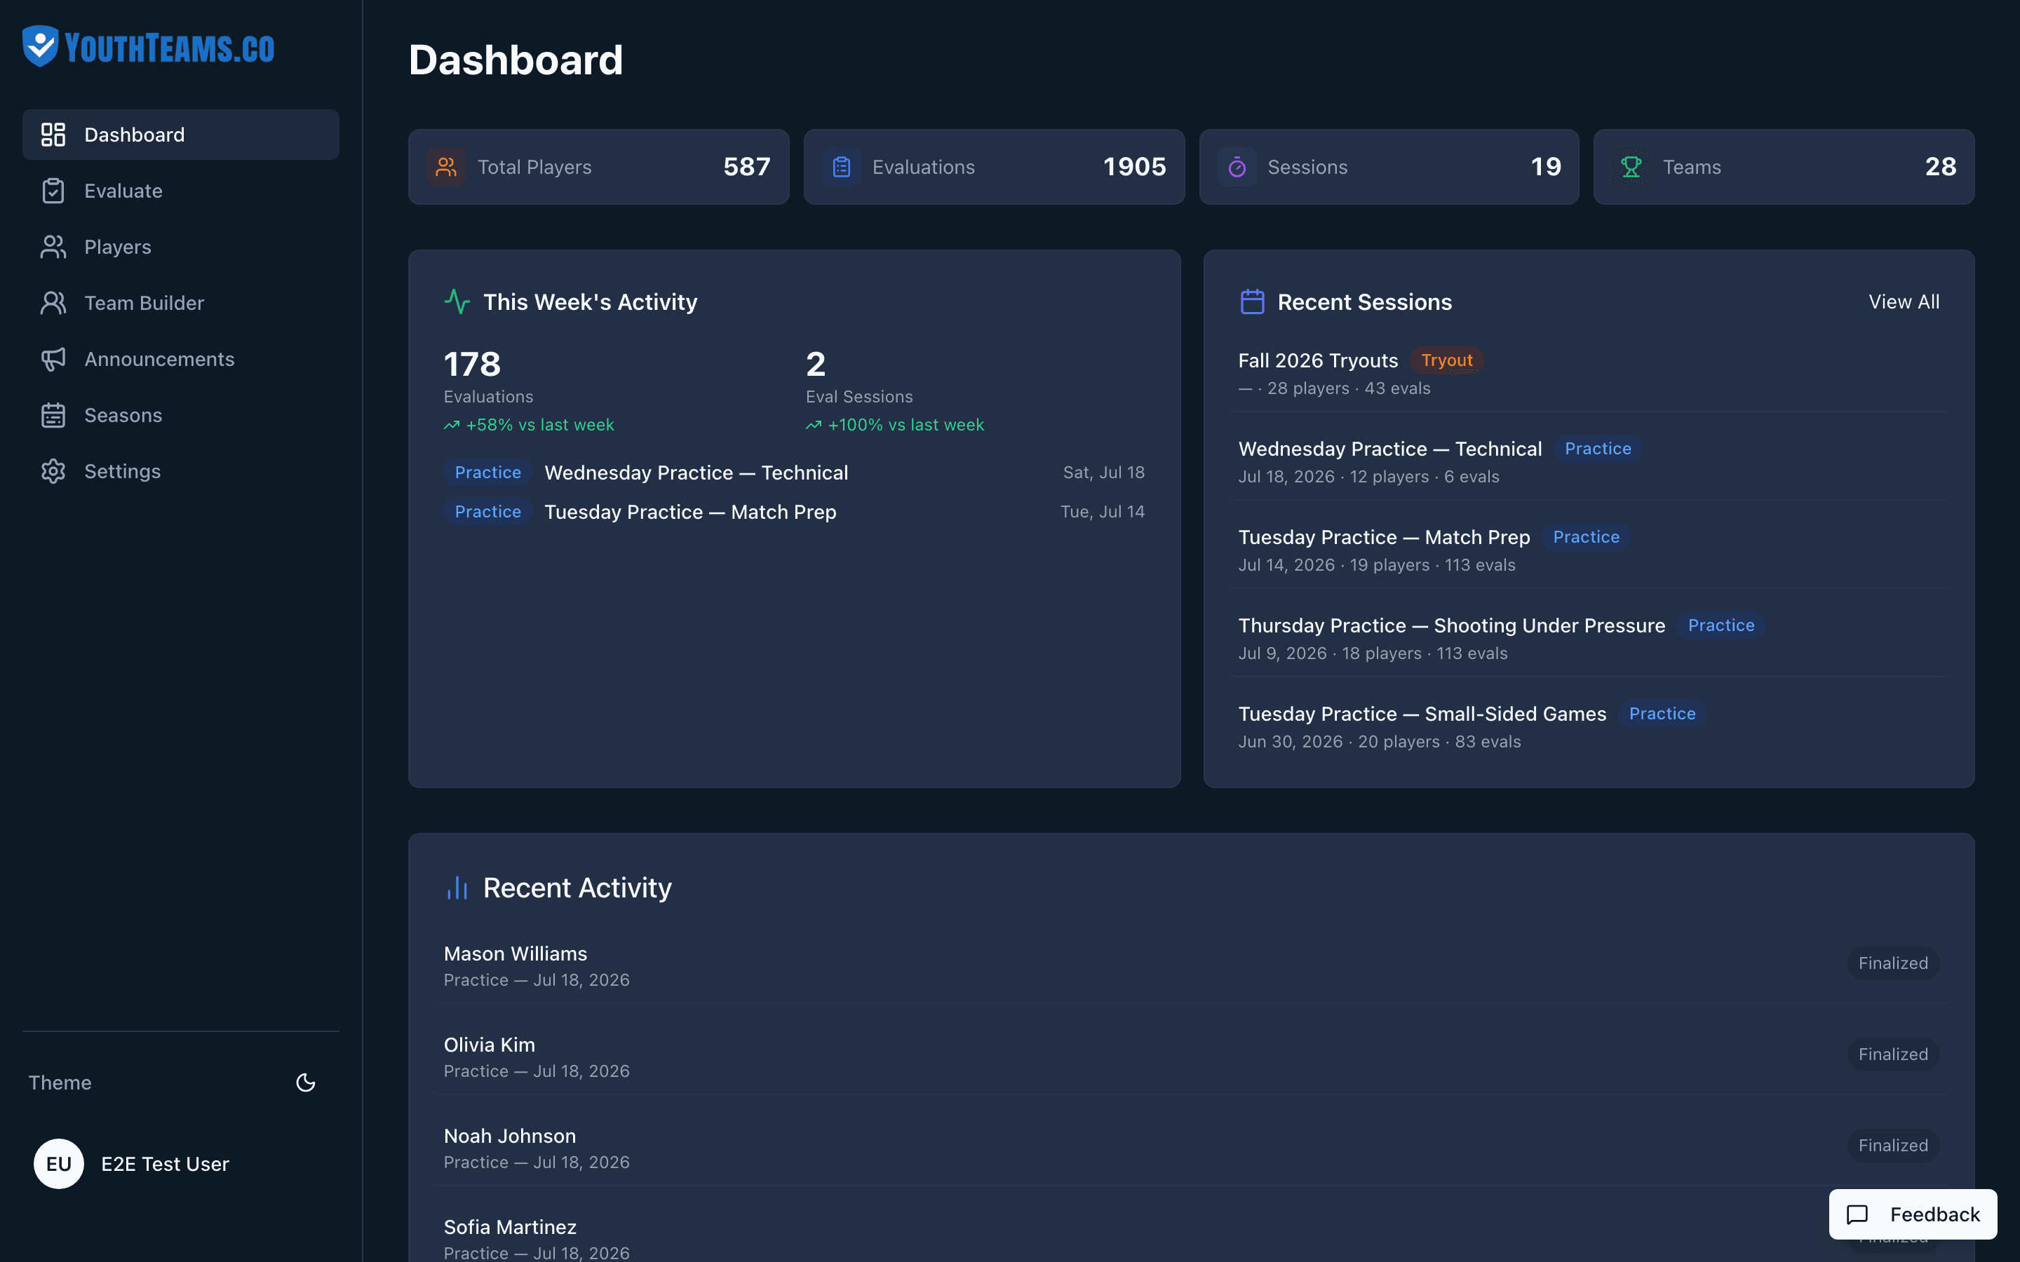Screen dimensions: 2020x1262
Task: Go to the Evaluate page
Action: pyautogui.click(x=180, y=190)
